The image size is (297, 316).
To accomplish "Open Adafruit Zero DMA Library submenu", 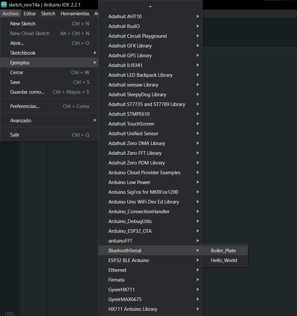I will [150, 143].
